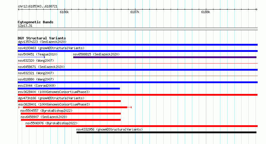
Task: Open nsv818880 (Wang2007) variant label
Action: click(x=36, y=79)
